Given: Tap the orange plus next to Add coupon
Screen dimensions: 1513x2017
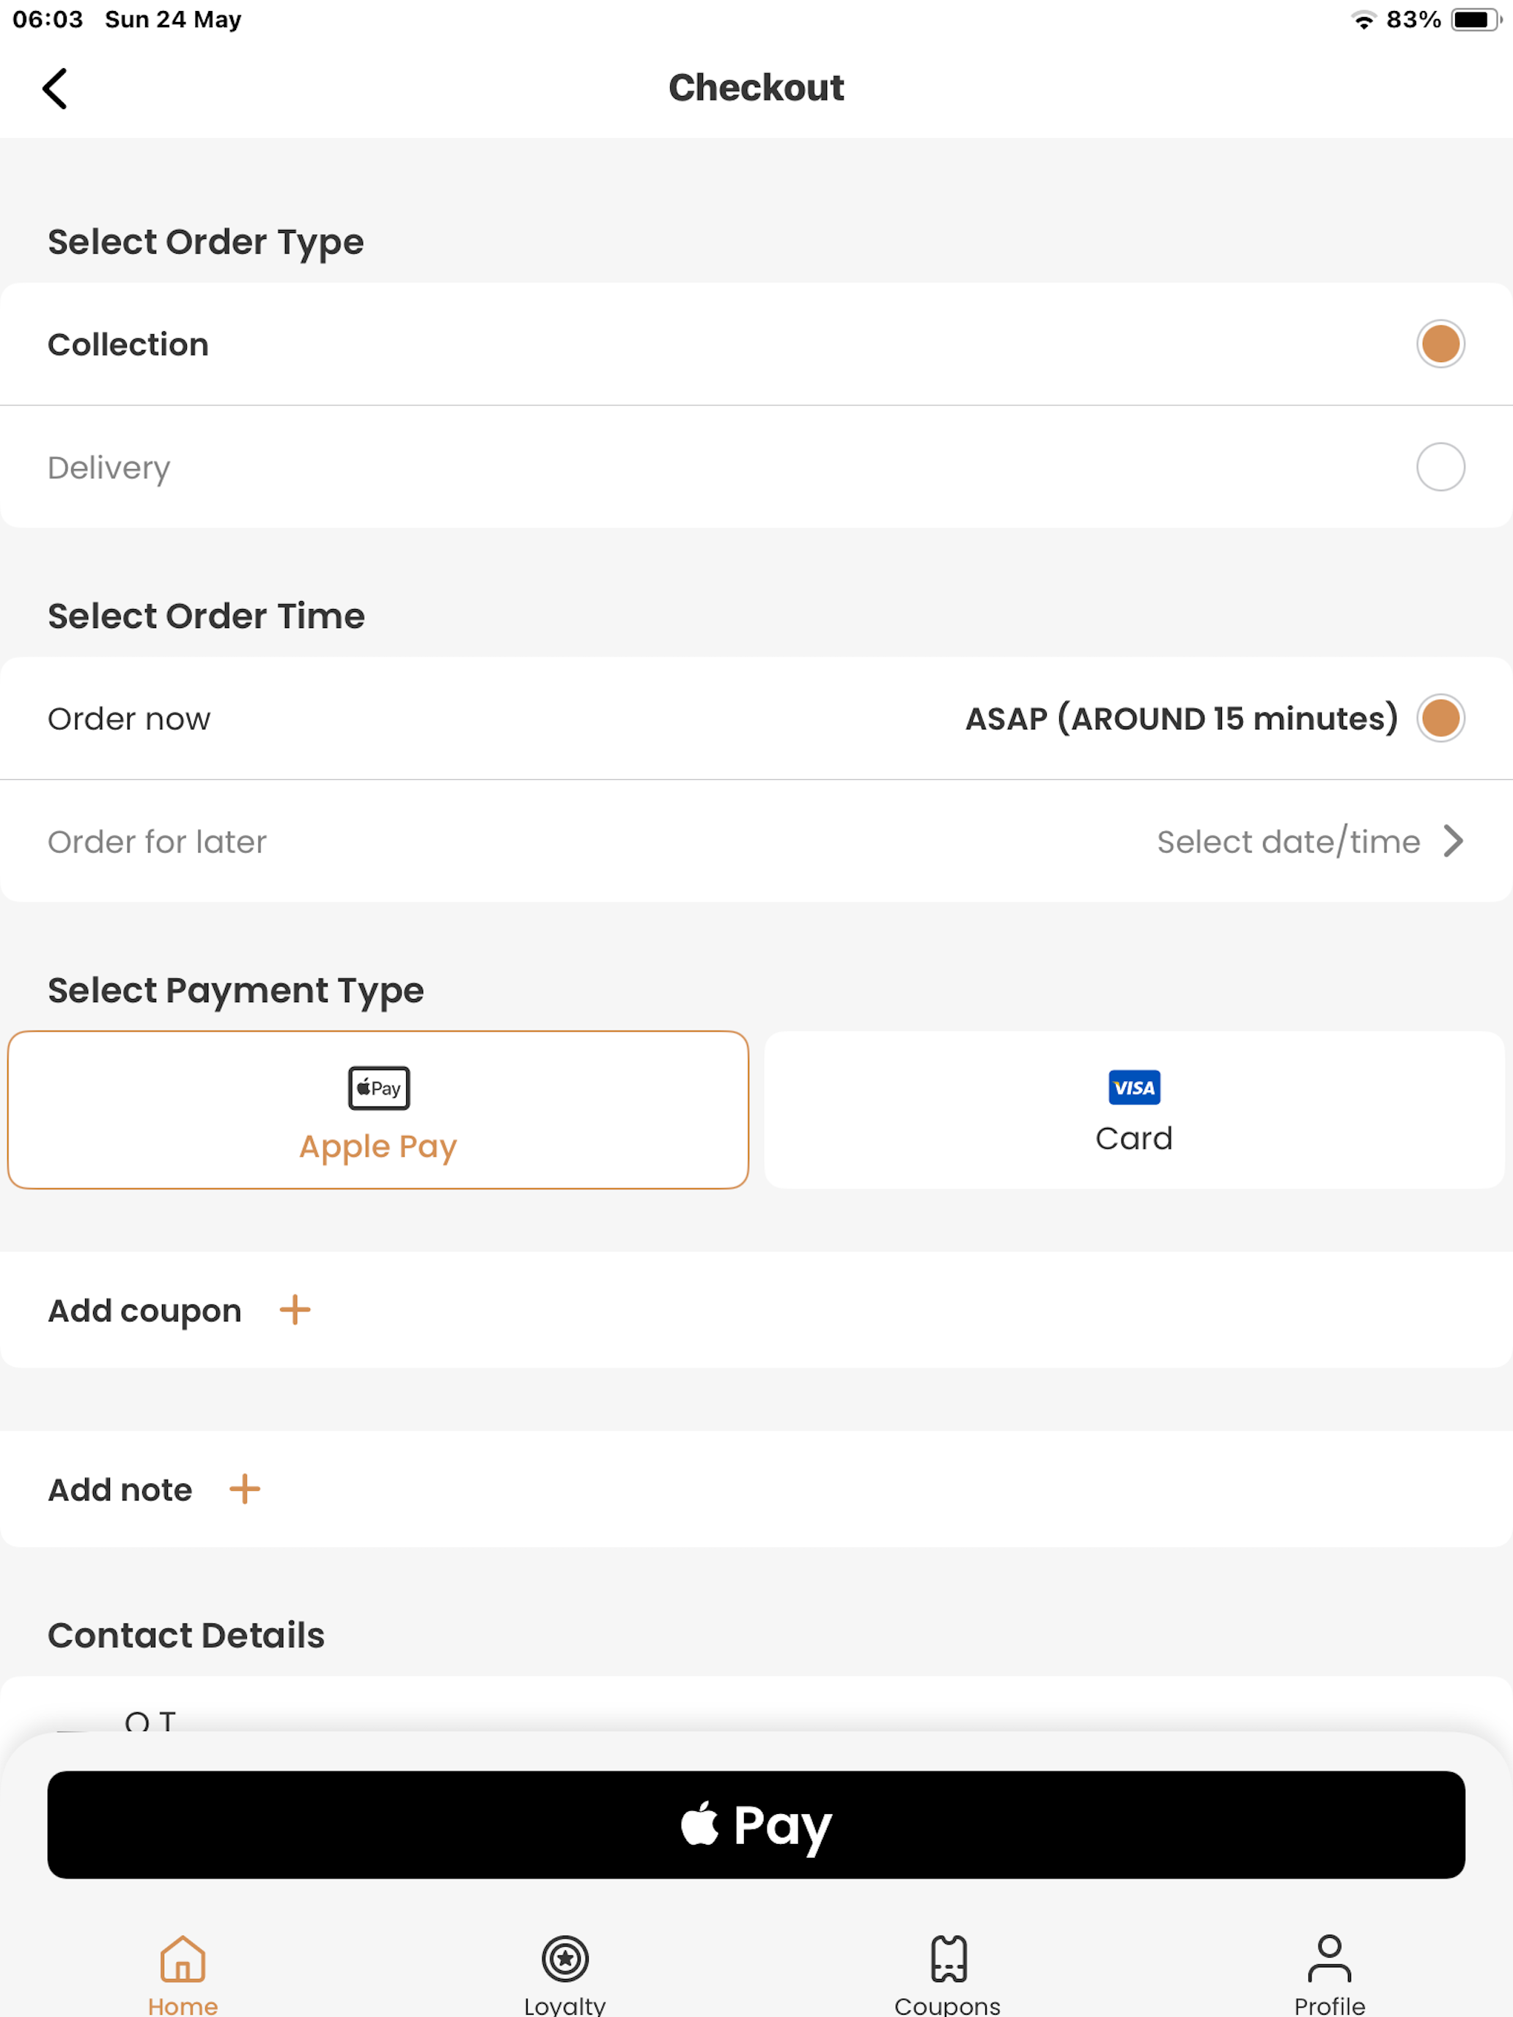Looking at the screenshot, I should pyautogui.click(x=295, y=1310).
